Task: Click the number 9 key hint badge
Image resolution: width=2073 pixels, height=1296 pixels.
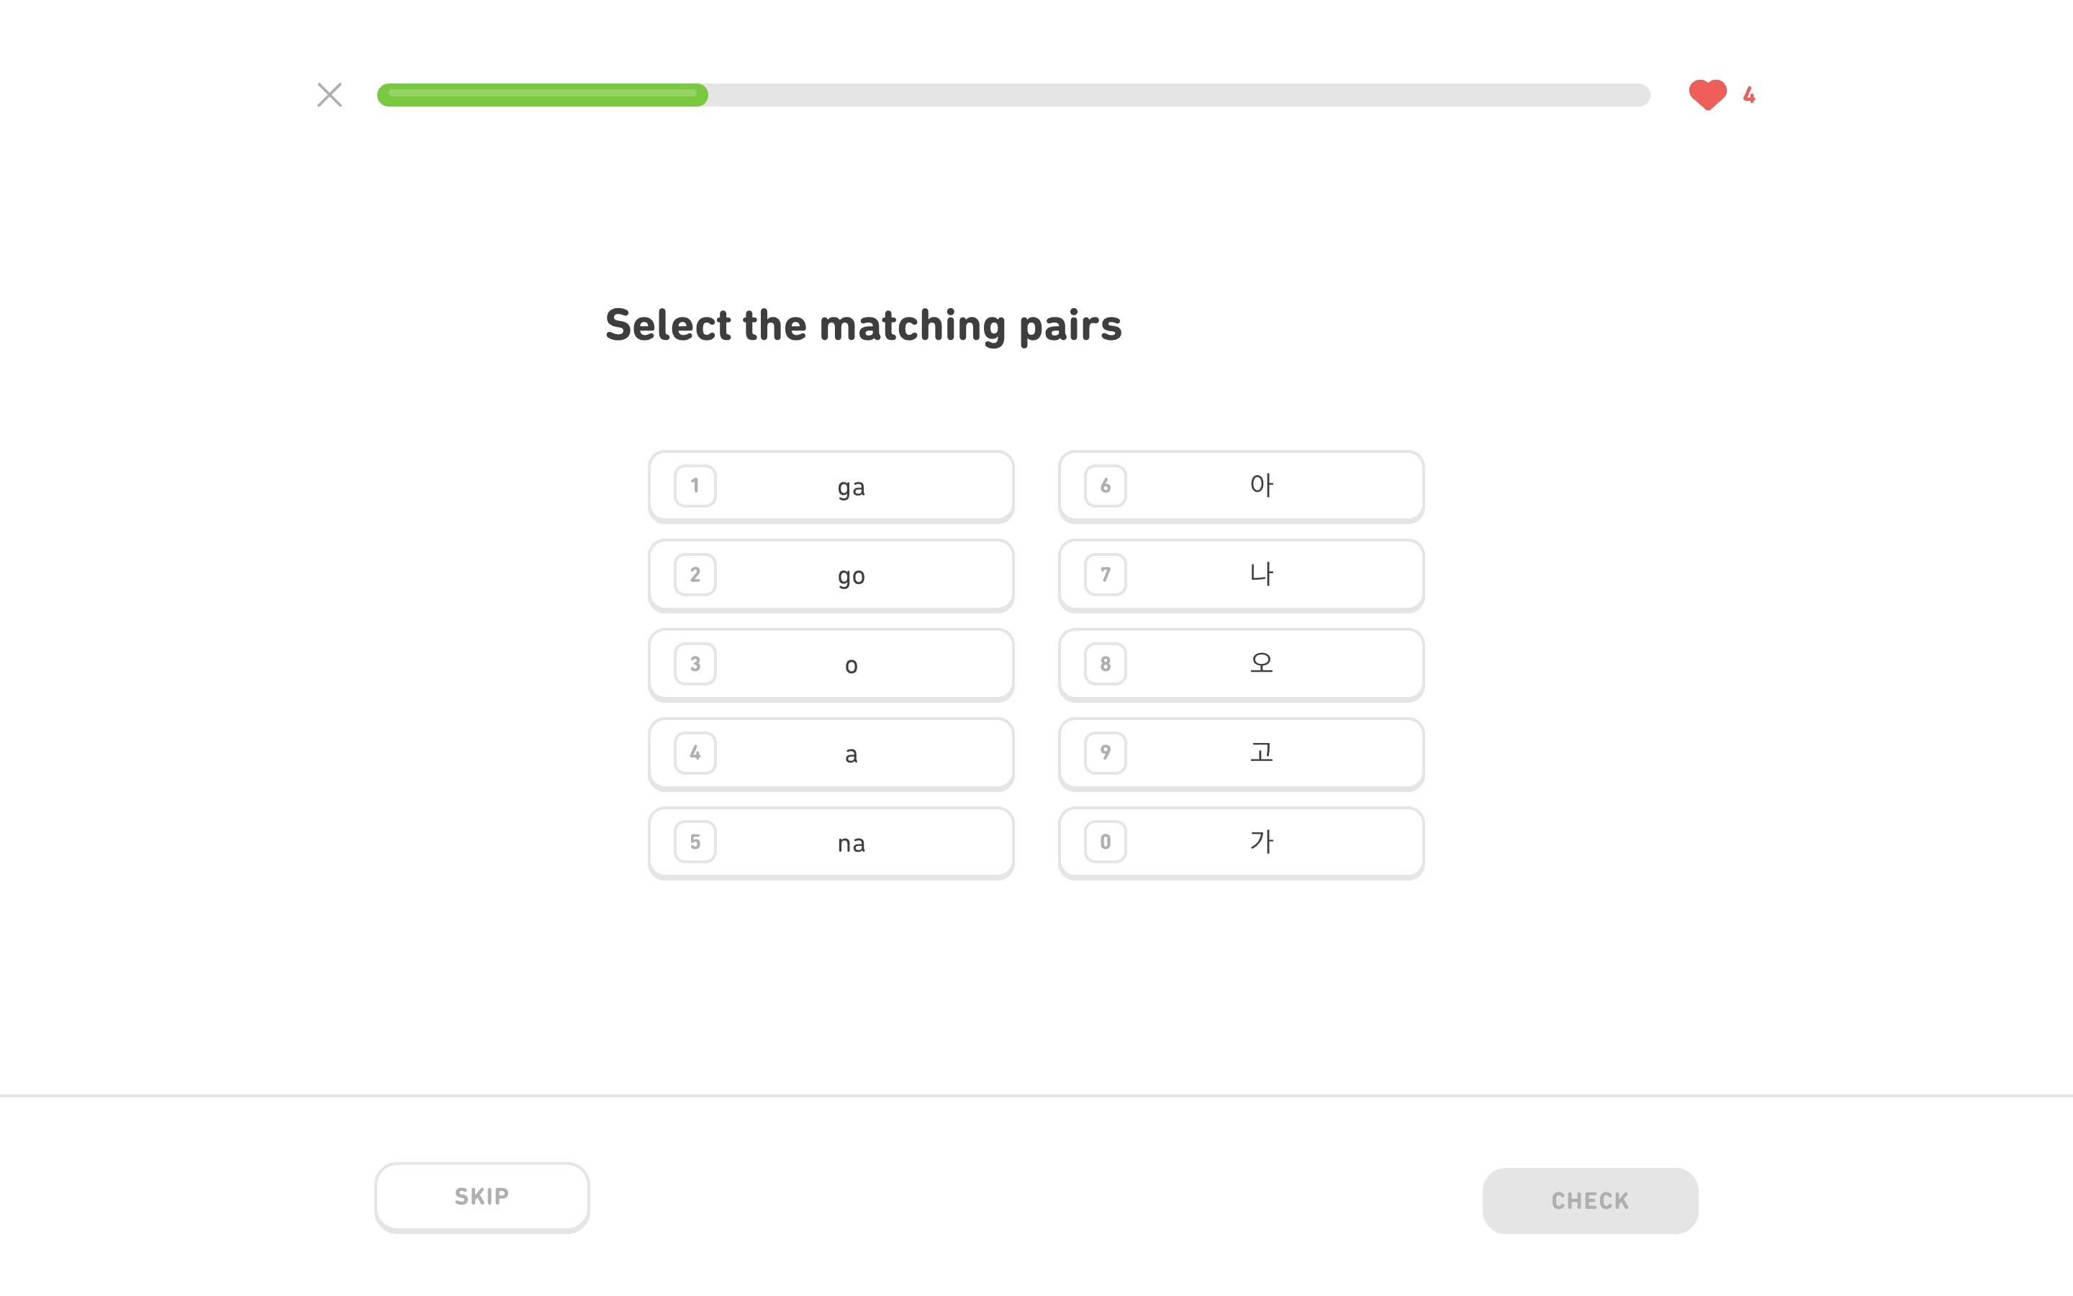Action: (x=1105, y=752)
